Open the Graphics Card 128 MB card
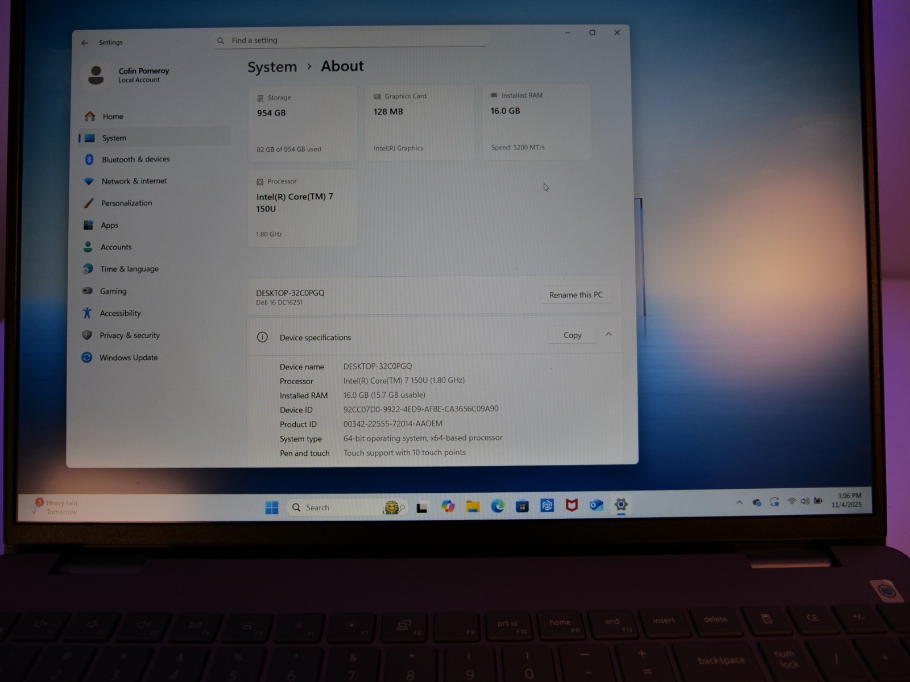The image size is (910, 682). pos(420,123)
